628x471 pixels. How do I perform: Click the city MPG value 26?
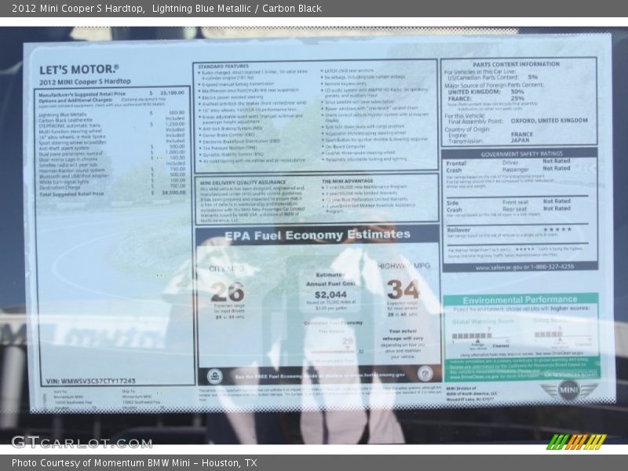tap(227, 291)
